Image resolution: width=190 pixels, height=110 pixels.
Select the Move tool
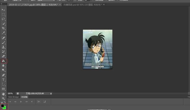click(x=3, y=10)
